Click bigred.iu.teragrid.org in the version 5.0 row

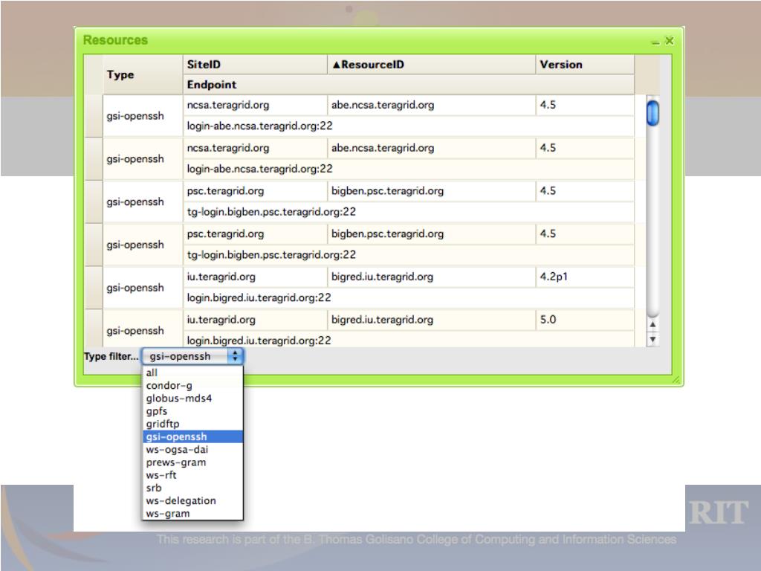pos(432,320)
